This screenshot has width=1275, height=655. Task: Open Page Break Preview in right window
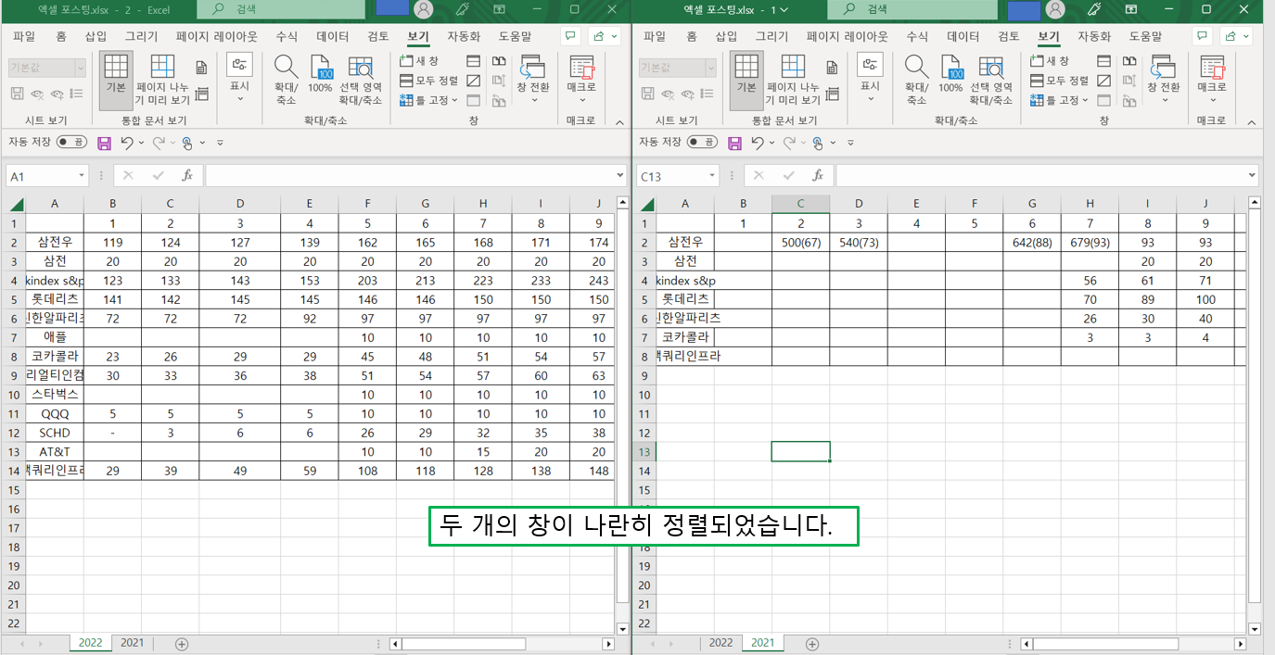pyautogui.click(x=793, y=80)
